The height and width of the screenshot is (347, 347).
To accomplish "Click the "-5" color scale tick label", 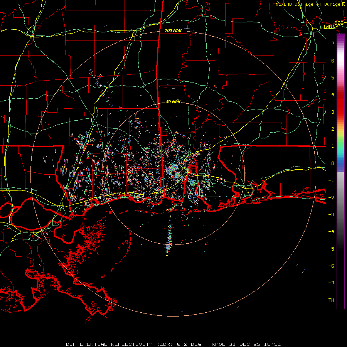I will 331,249.
